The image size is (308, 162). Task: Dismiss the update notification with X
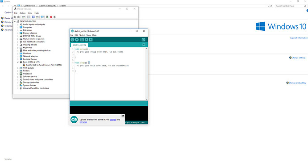coord(123,116)
